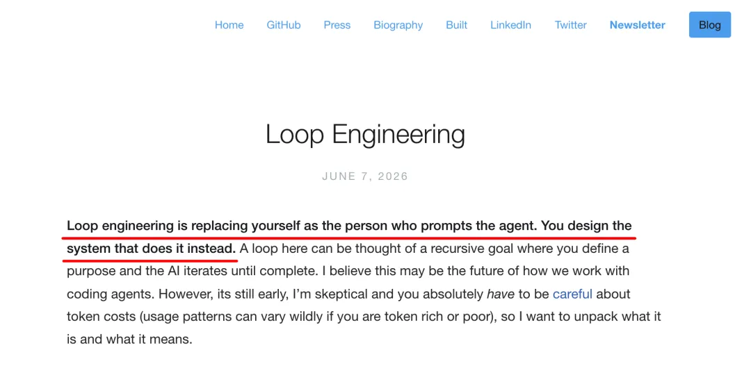Visit the GitHub link in header

pyautogui.click(x=284, y=25)
